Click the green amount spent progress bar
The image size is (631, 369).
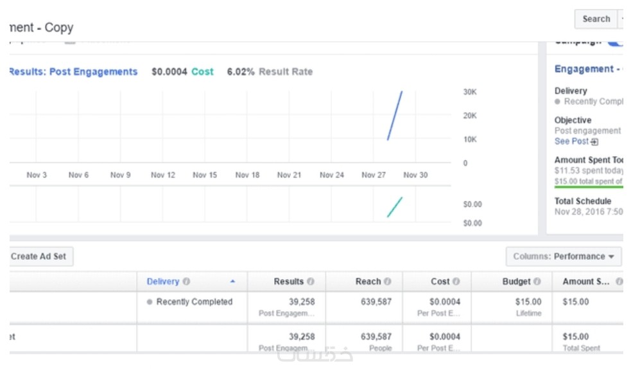[x=589, y=187]
